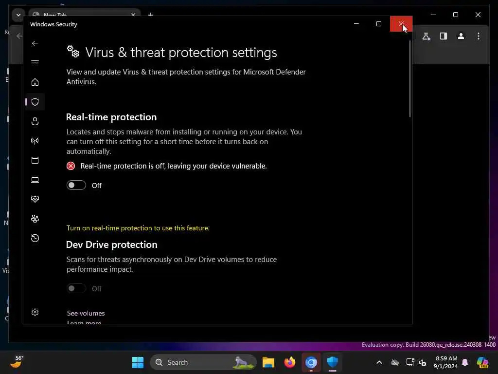The image size is (498, 374).
Task: Open Windows Security settings gear icon
Action: pos(35,312)
